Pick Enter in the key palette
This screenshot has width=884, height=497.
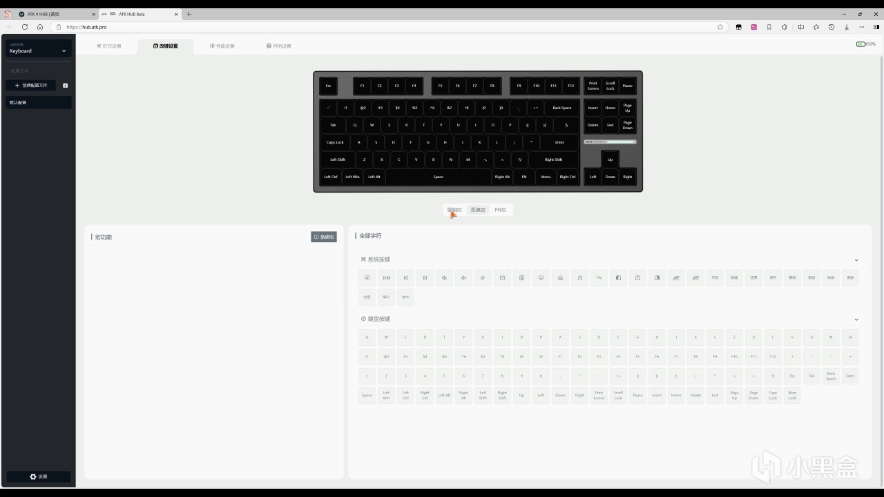[x=850, y=376]
